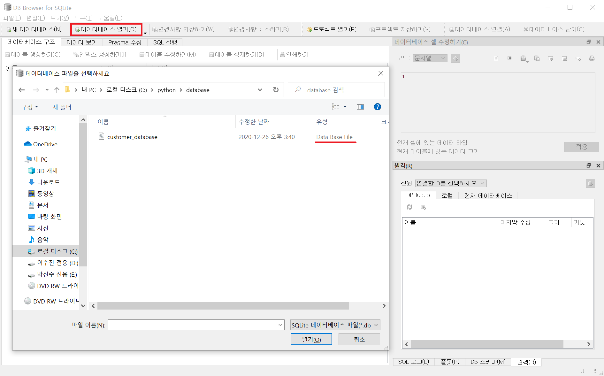Image resolution: width=604 pixels, height=376 pixels.
Task: Go back using the dialog back arrow
Action: coord(22,90)
